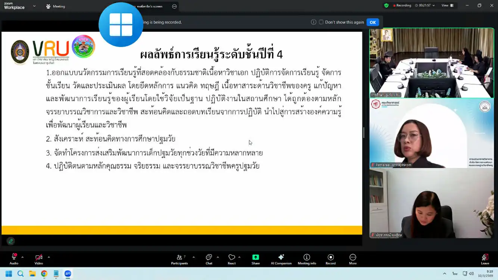Open the View layout menu
This screenshot has width=498, height=280.
pos(447,6)
